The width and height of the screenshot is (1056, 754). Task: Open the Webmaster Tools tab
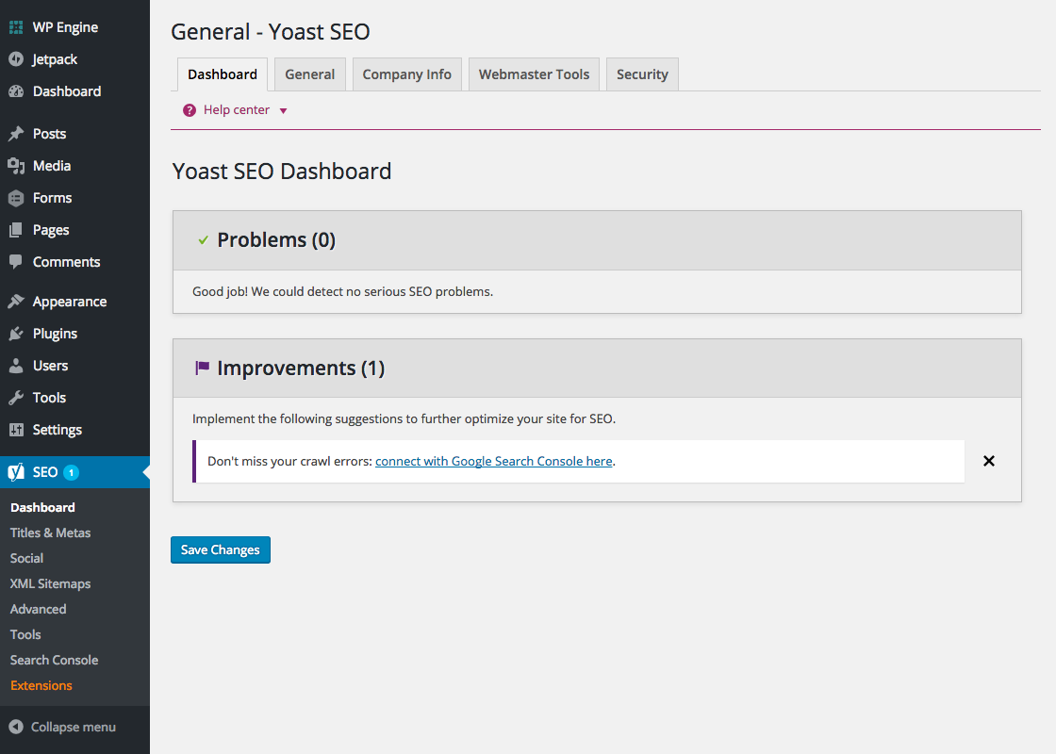click(534, 74)
